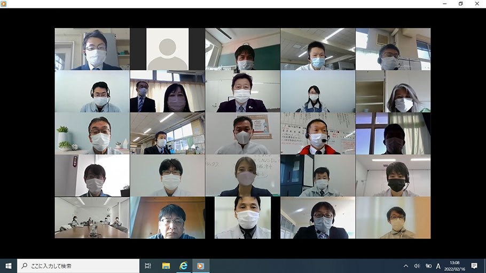Screen dimensions: 486x273
Task: Click the app icon in the title bar
Action: tap(4, 4)
